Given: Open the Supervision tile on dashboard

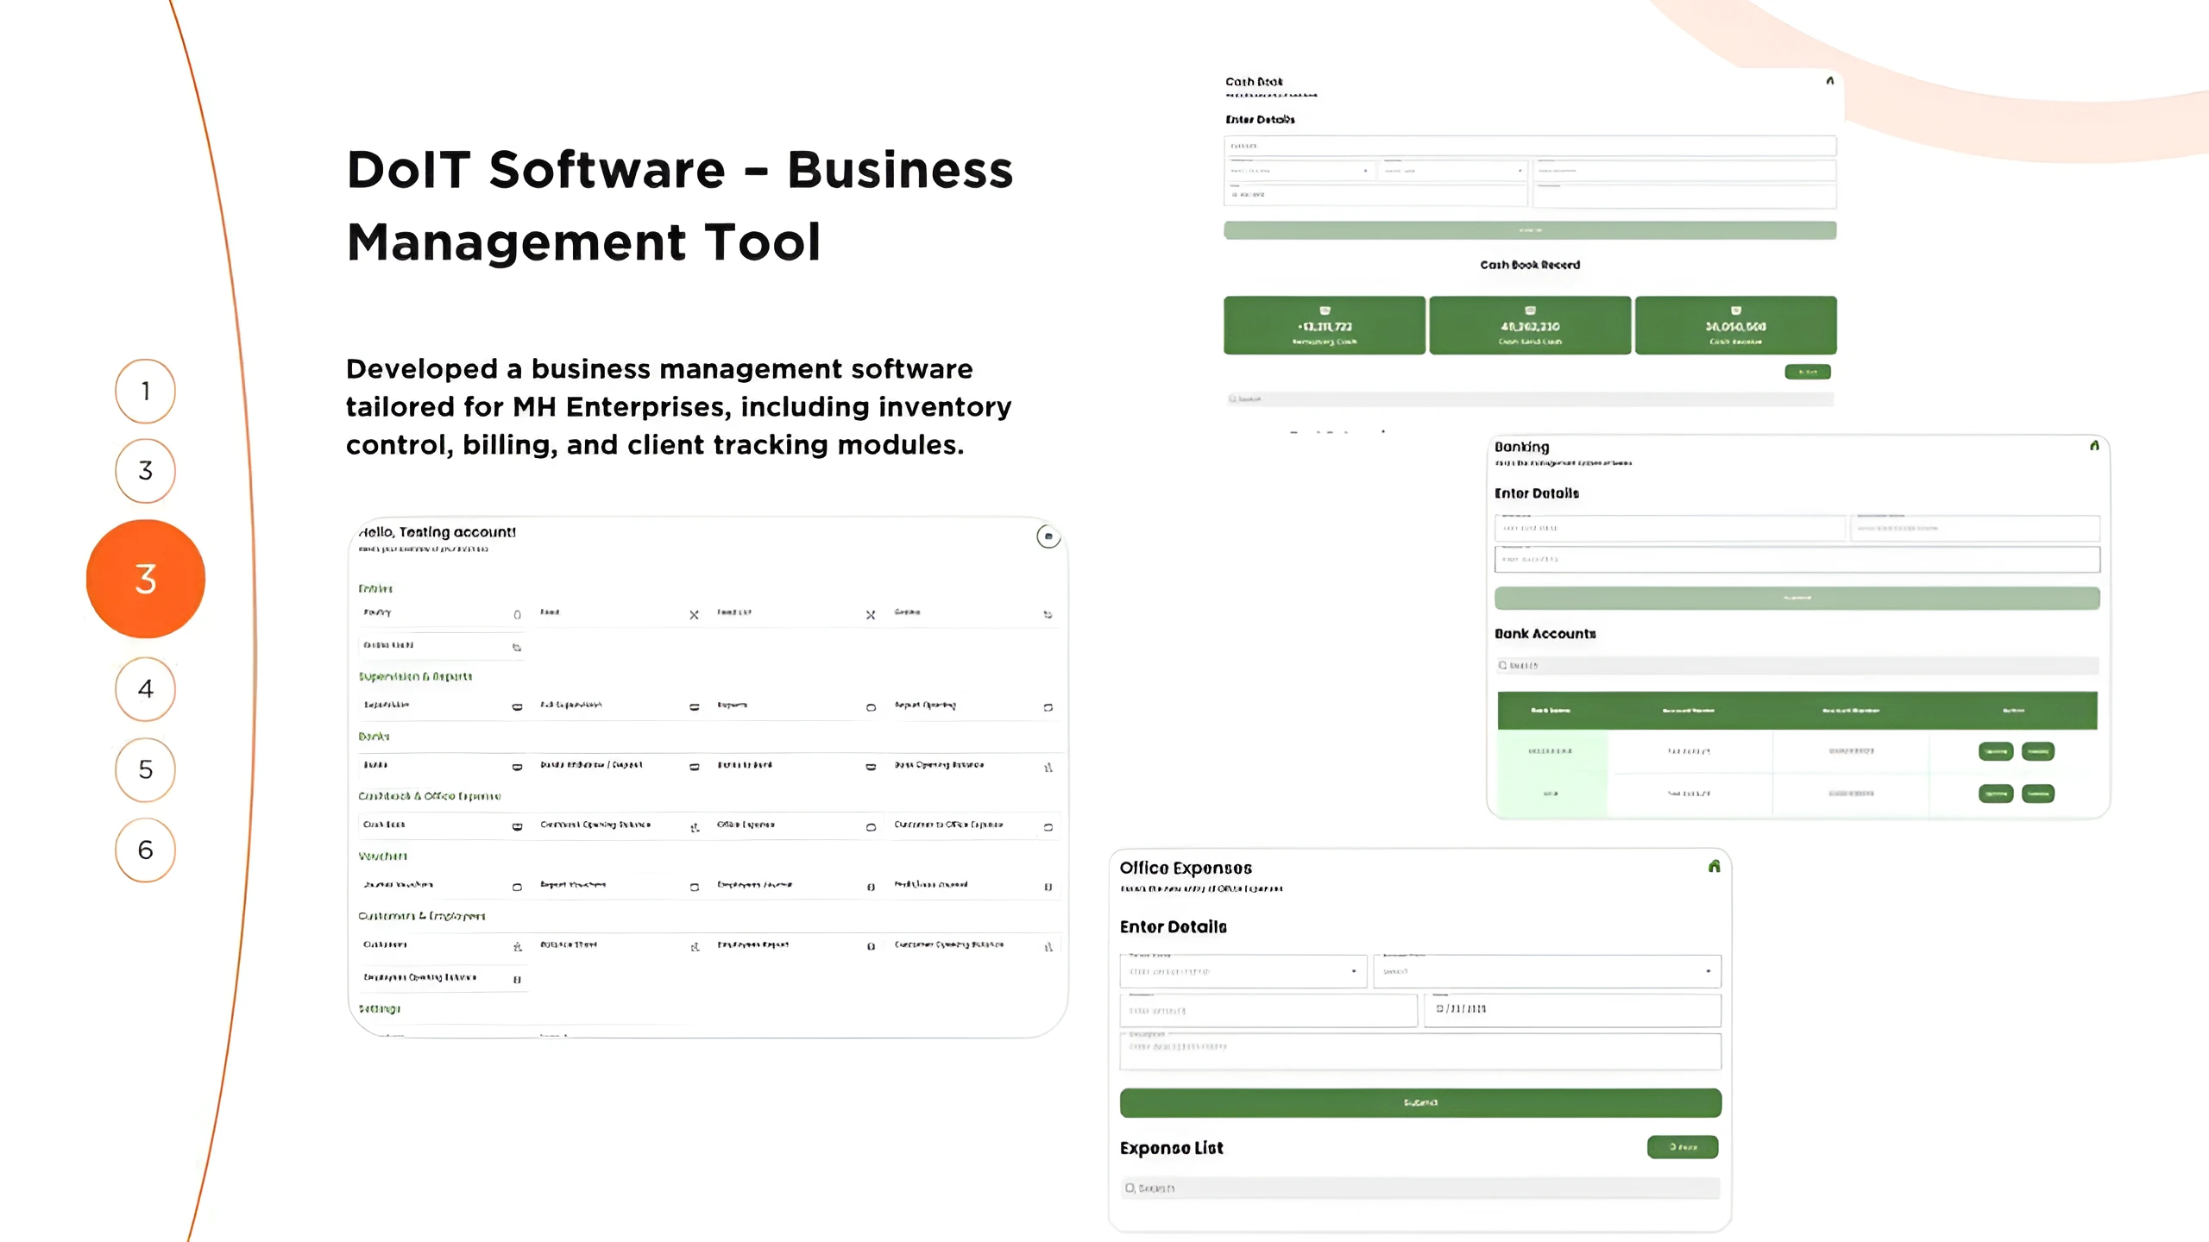Looking at the screenshot, I should [442, 706].
